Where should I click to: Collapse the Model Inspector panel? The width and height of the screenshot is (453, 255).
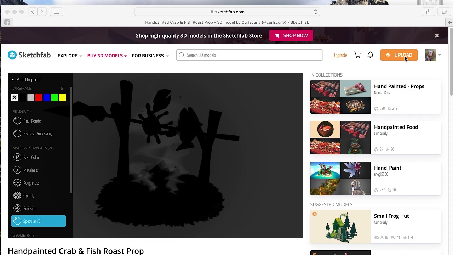(x=26, y=79)
